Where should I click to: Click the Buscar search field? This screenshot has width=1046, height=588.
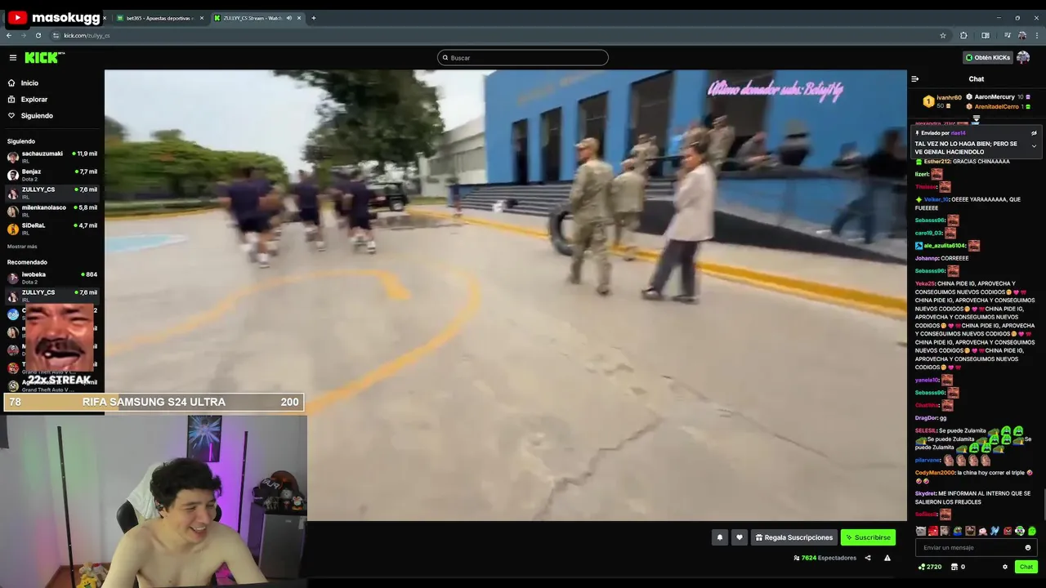pyautogui.click(x=523, y=57)
